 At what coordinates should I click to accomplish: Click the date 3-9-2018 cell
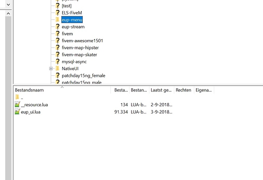[x=161, y=112]
